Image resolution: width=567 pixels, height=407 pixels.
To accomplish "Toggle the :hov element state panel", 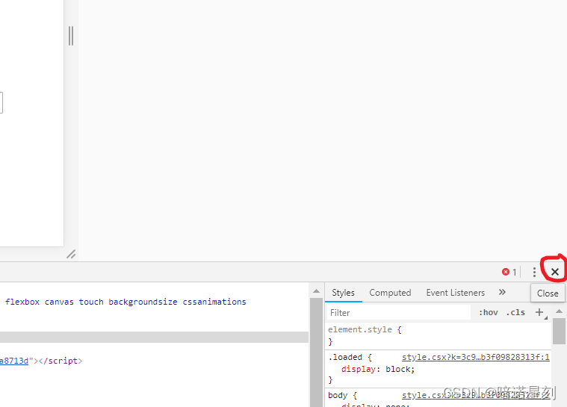I will [x=489, y=312].
